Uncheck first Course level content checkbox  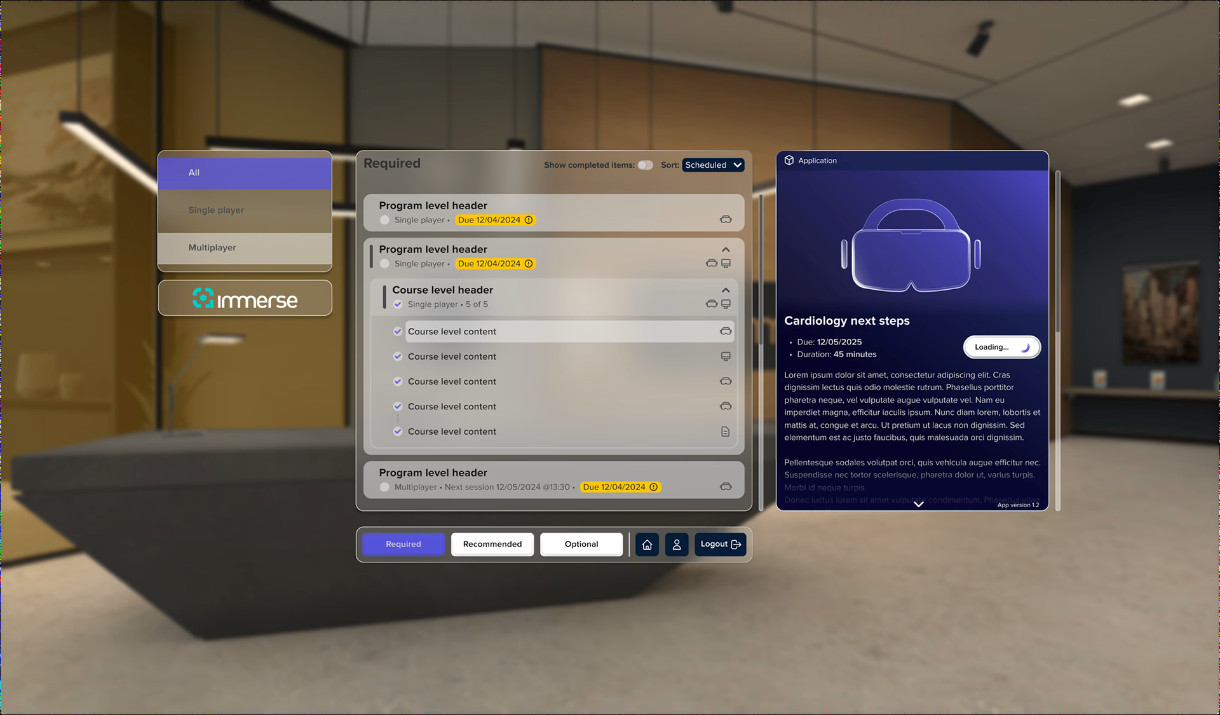(x=398, y=331)
